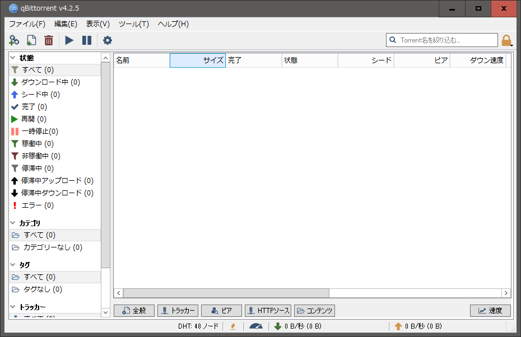Click the horizontal scrollbar under torrent list
Viewport: 521px width, 337px height.
tap(226, 293)
